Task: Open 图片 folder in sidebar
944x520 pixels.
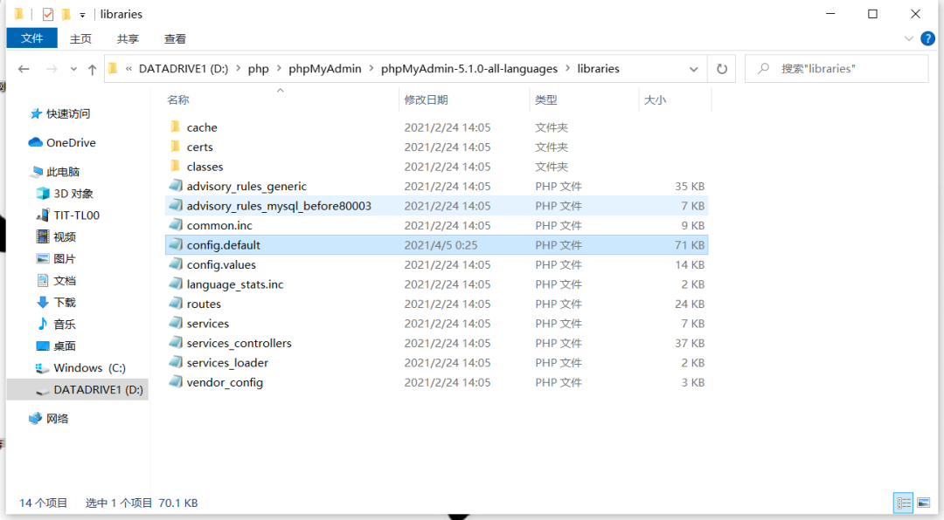Action: (x=65, y=258)
